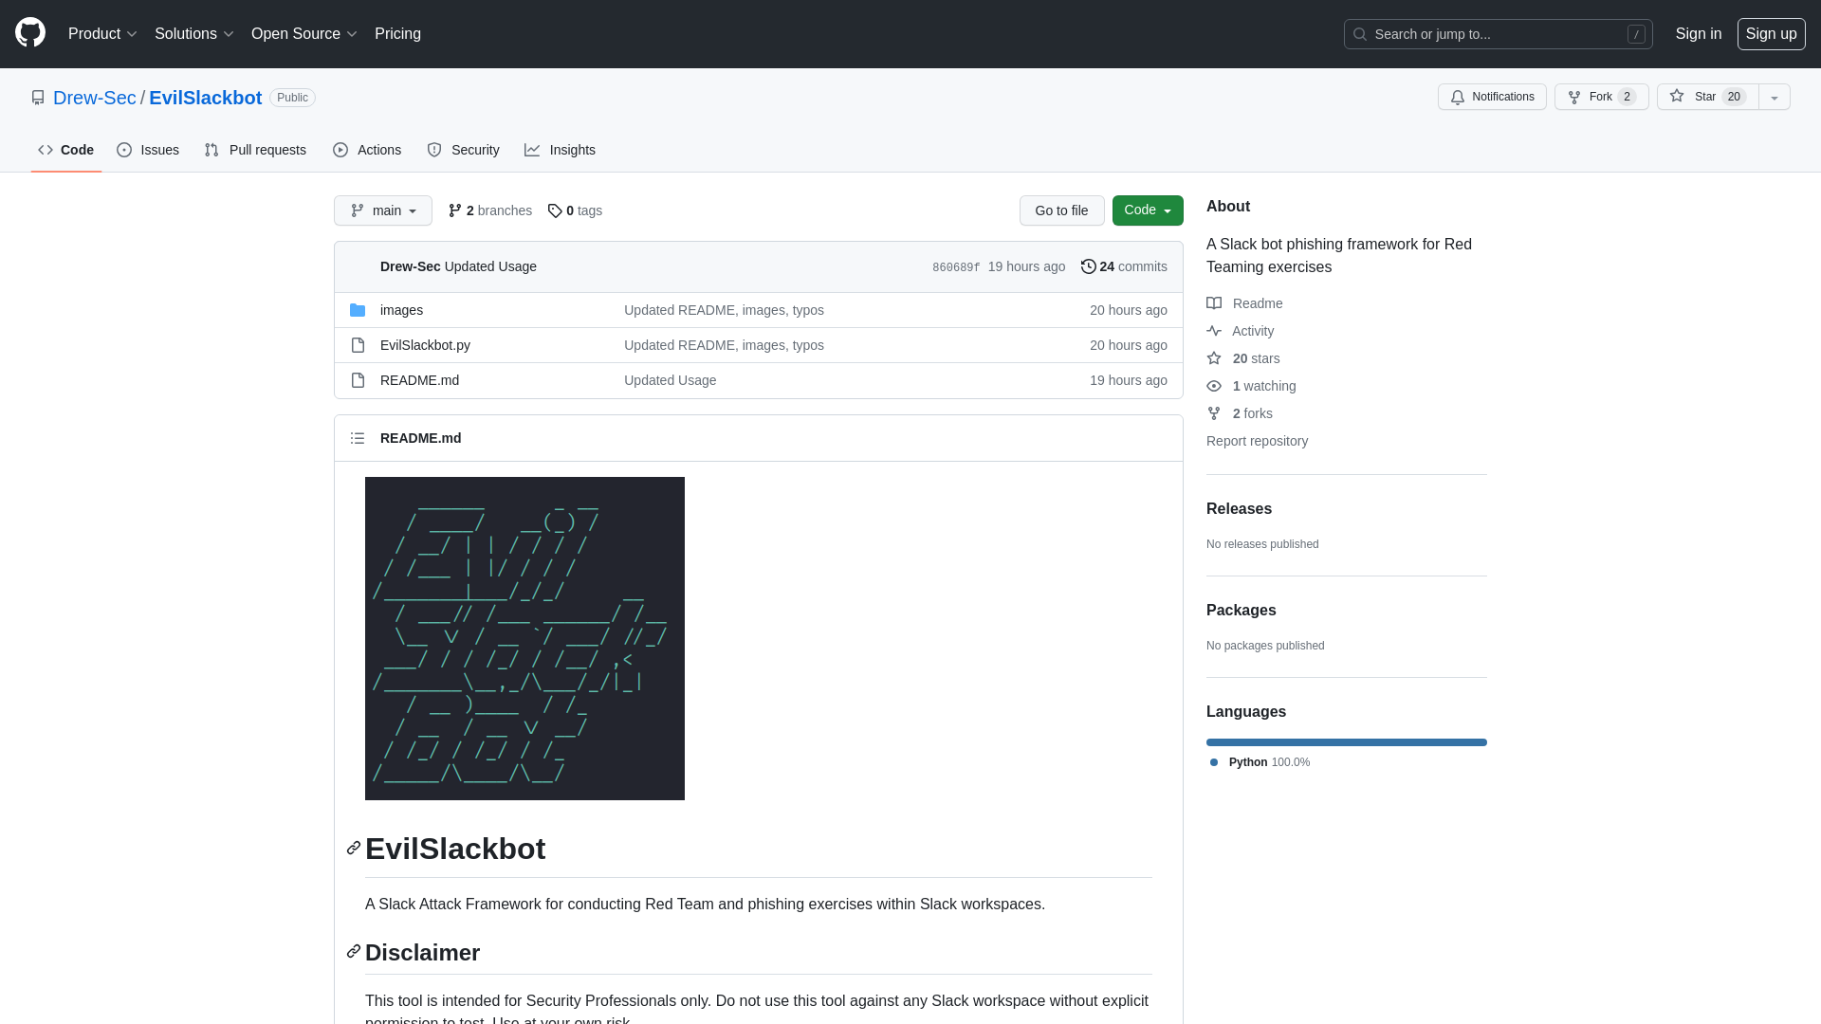Open the main branch selector
The height and width of the screenshot is (1024, 1821).
383,210
